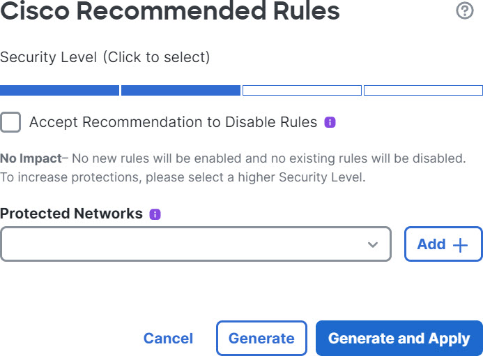The image size is (483, 356).
Task: Click the Cisco Recommended Rules title
Action: point(170,11)
